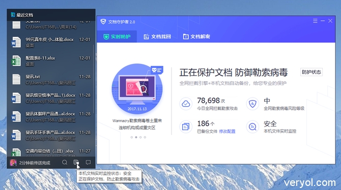The image size is (341, 190).
Task: Open 斐讯.txt in recent documents
Action: pyautogui.click(x=51, y=79)
